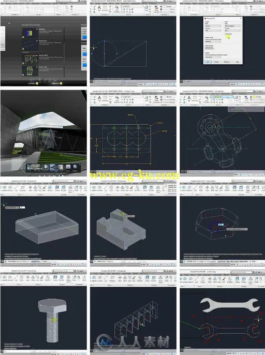The image size is (265, 355).
Task: Click the No Filter icon in the wrench drawing window
Action: [244, 279]
